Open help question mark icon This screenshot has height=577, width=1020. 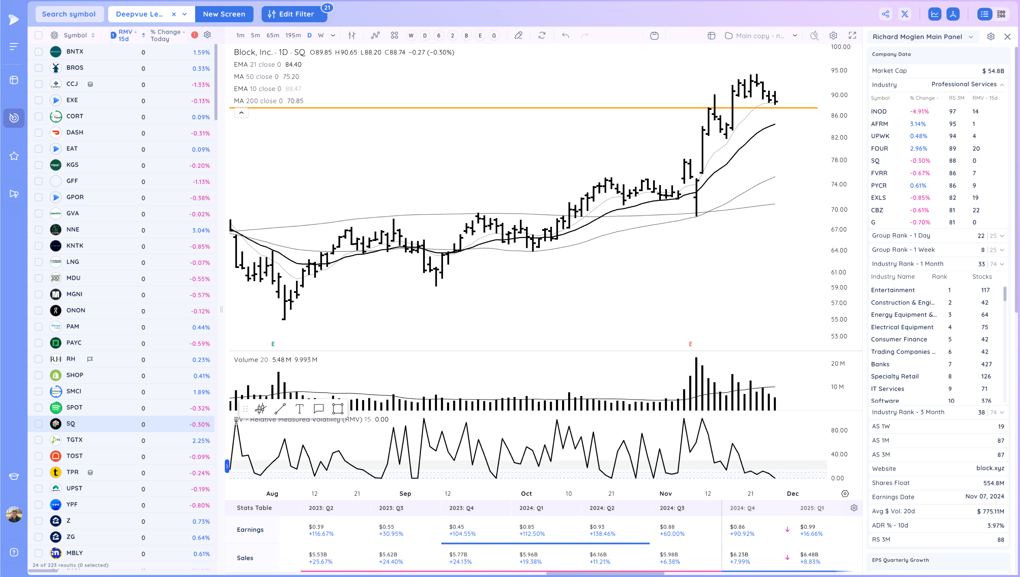coord(14,553)
